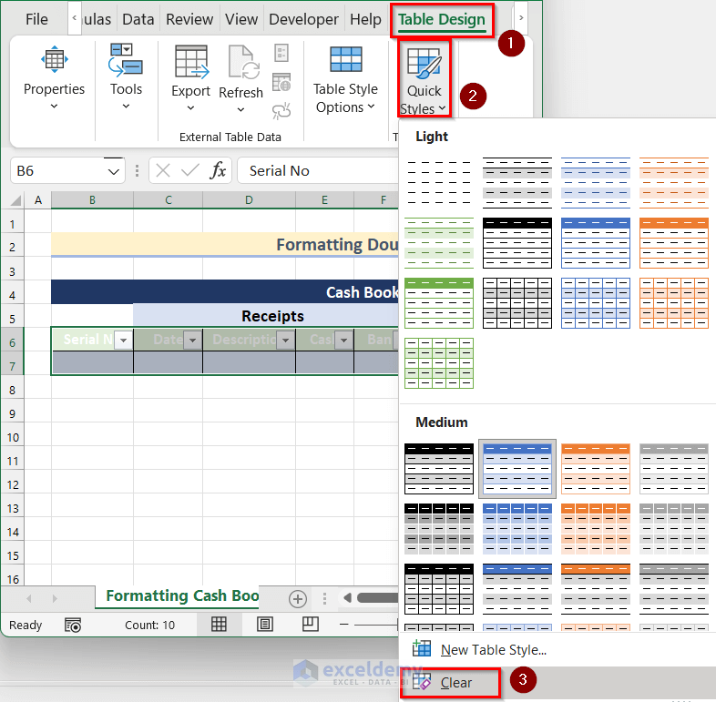716x702 pixels.
Task: Open the Help ribbon tab
Action: (x=365, y=19)
